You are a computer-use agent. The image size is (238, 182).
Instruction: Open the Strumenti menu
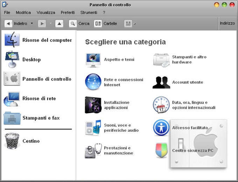[x=89, y=13]
